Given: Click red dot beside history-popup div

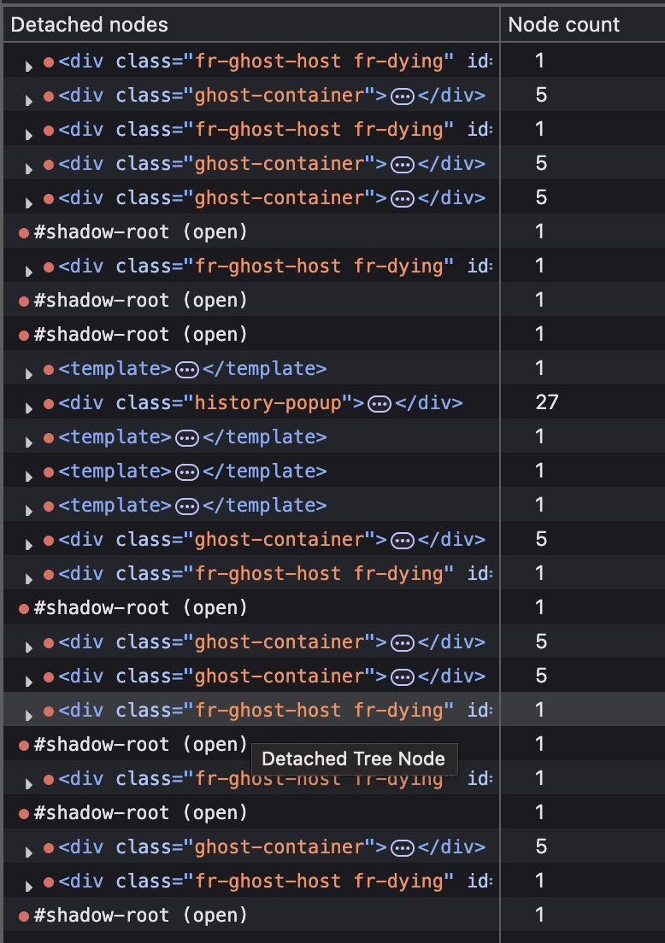Looking at the screenshot, I should click(x=49, y=403).
